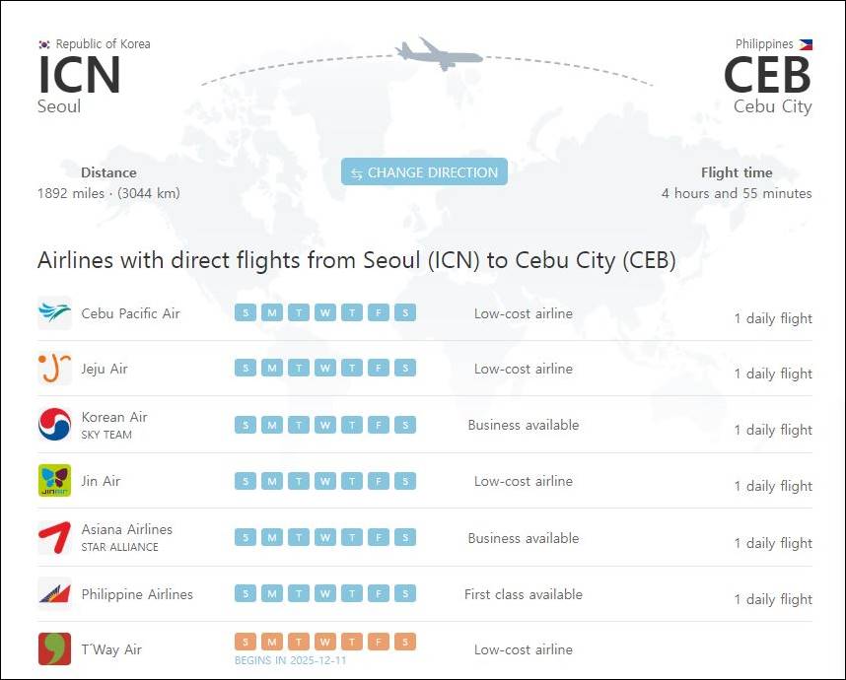Click the ICN airport code heading
The width and height of the screenshot is (846, 680).
(79, 75)
